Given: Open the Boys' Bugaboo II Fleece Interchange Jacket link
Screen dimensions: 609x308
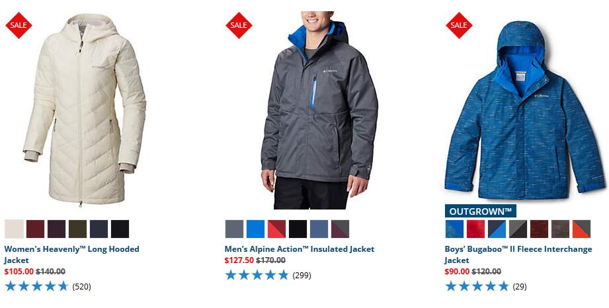Looking at the screenshot, I should pyautogui.click(x=518, y=254).
